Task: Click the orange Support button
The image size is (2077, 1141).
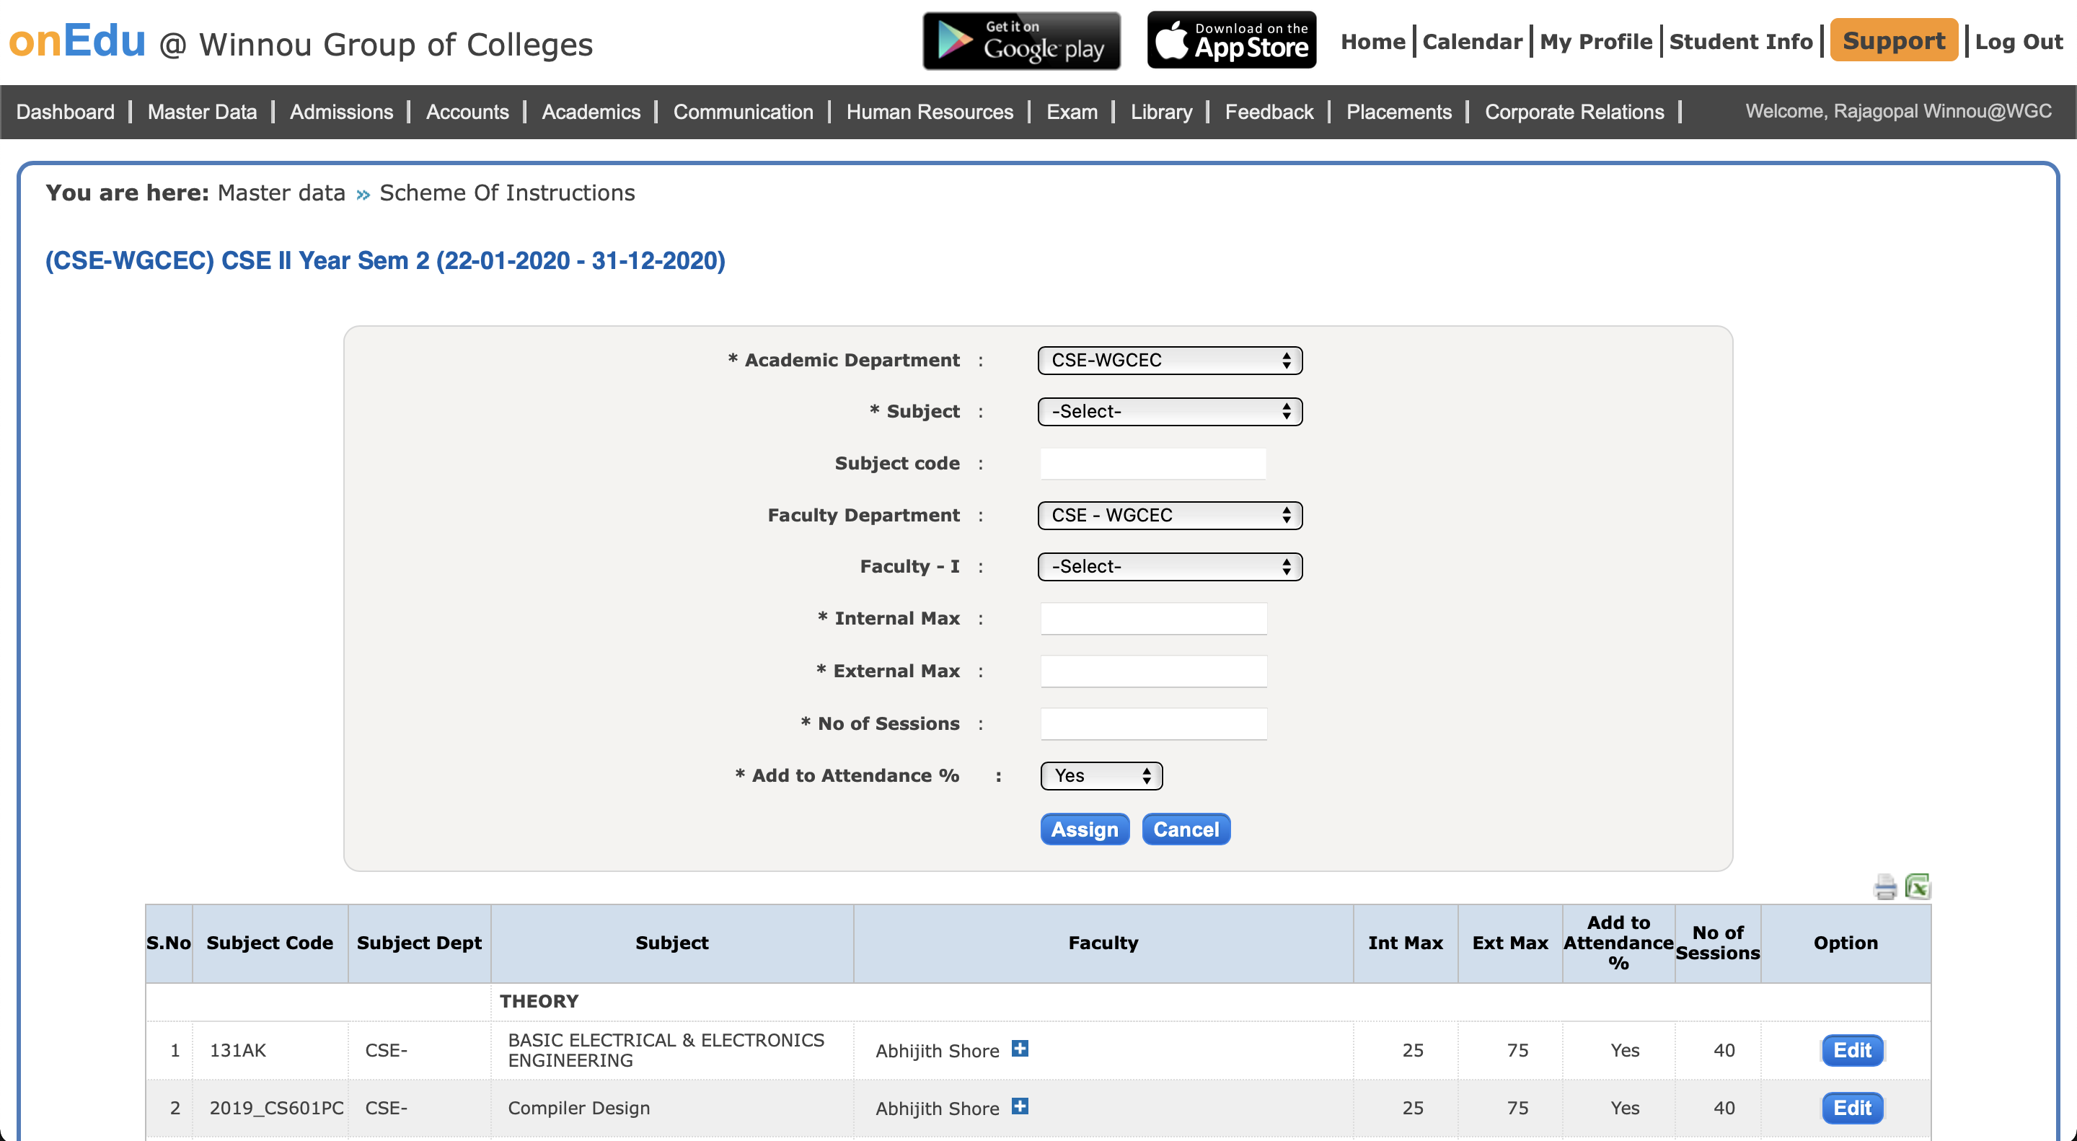Action: [1893, 40]
